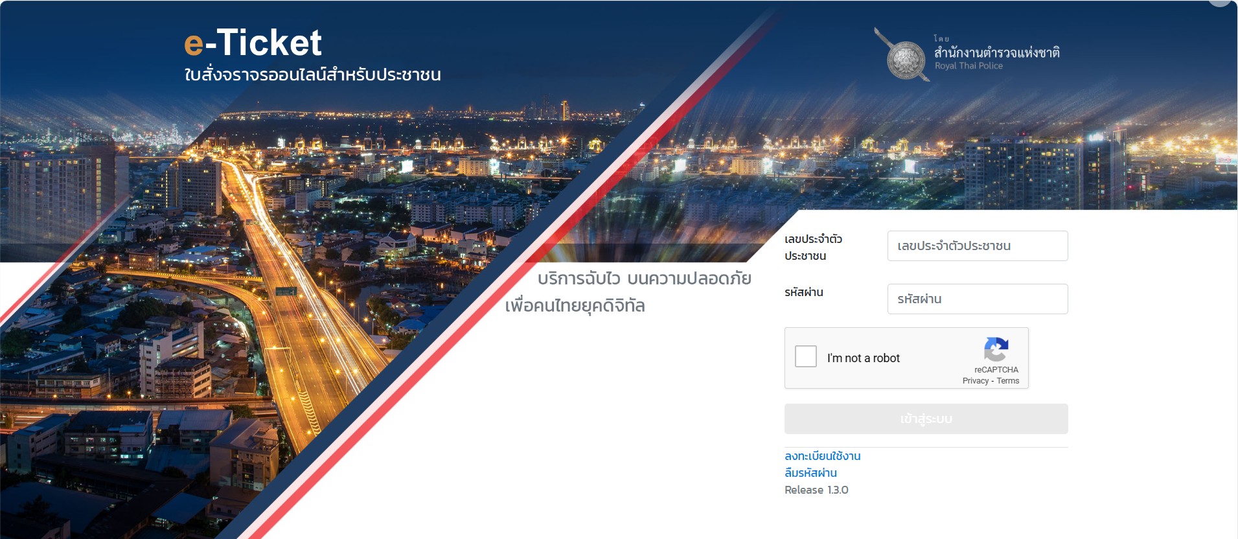Open the reCAPTCHA Terms link
Image resolution: width=1238 pixels, height=539 pixels.
(x=1007, y=381)
